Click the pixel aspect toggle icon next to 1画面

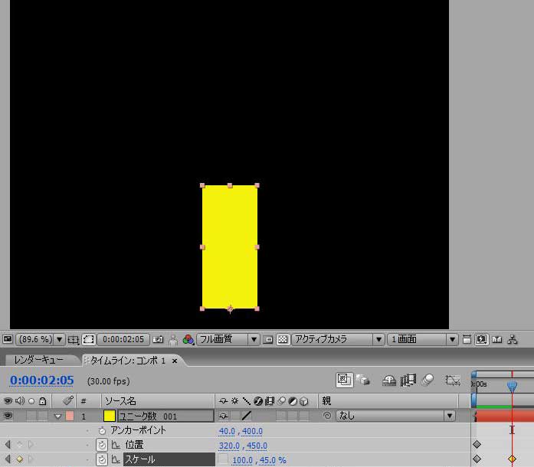click(467, 339)
